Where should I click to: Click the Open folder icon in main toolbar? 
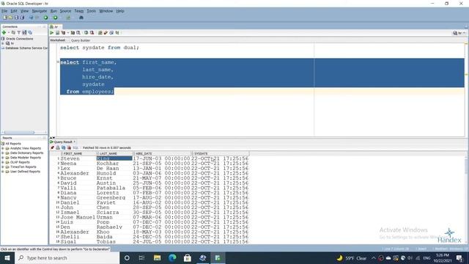click(x=11, y=18)
